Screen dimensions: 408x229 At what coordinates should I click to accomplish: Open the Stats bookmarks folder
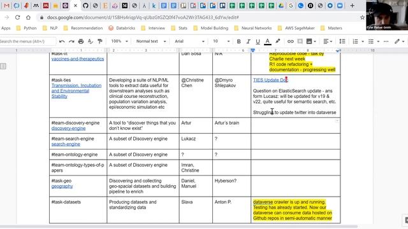179,28
